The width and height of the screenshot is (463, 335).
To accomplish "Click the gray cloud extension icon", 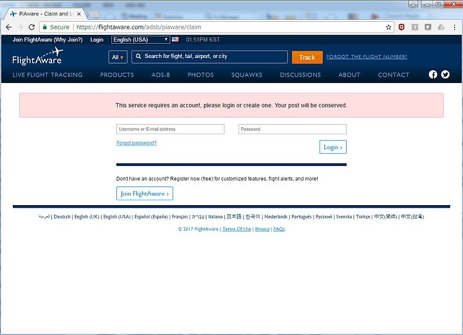I will click(441, 27).
